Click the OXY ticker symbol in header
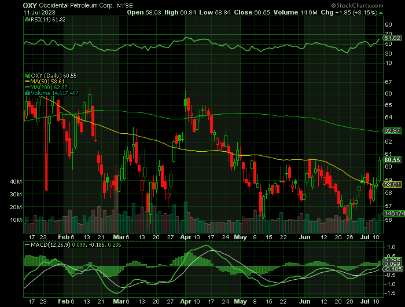Screen dimensions: 405x307 [31, 4]
